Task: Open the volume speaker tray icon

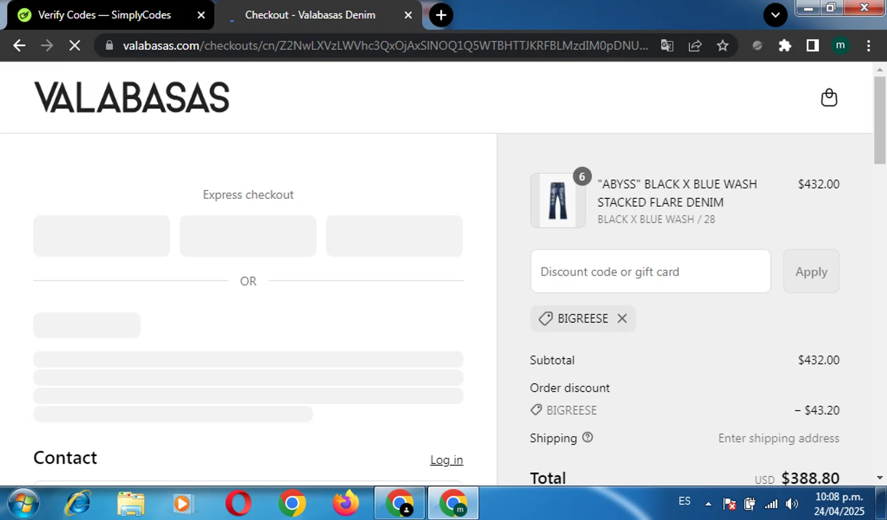Action: [x=792, y=504]
